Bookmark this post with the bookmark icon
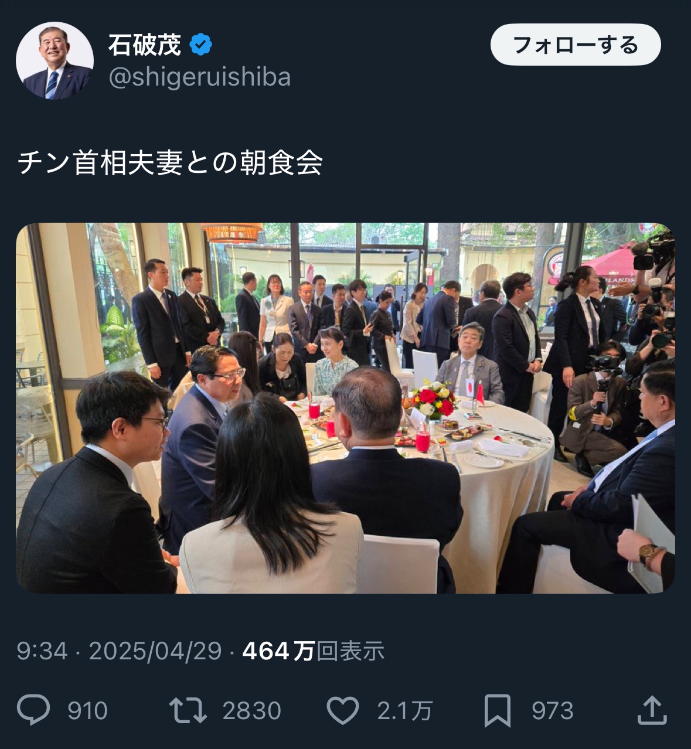The height and width of the screenshot is (749, 691). [498, 710]
